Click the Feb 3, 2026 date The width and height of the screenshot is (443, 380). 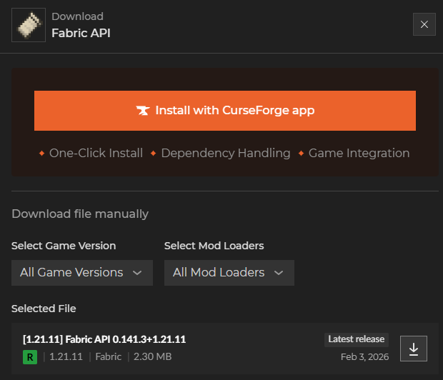pyautogui.click(x=364, y=357)
